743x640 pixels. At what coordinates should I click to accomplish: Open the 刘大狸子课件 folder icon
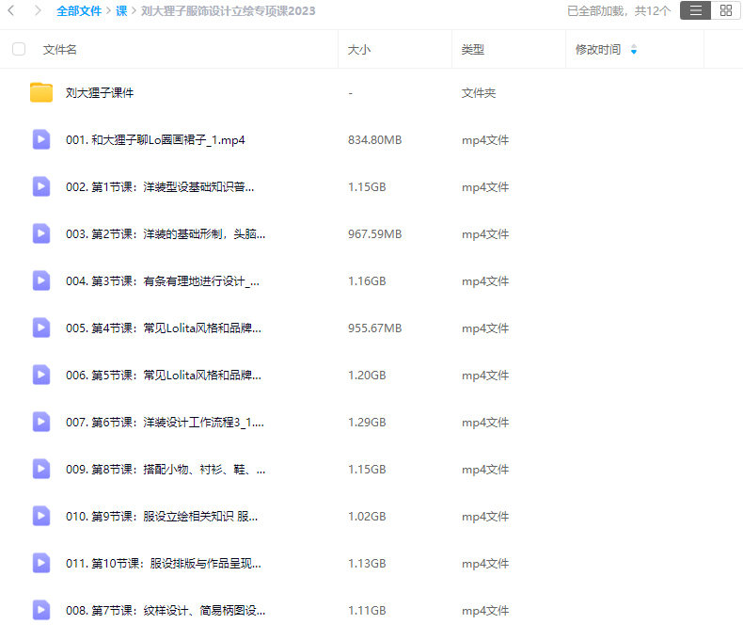point(41,93)
